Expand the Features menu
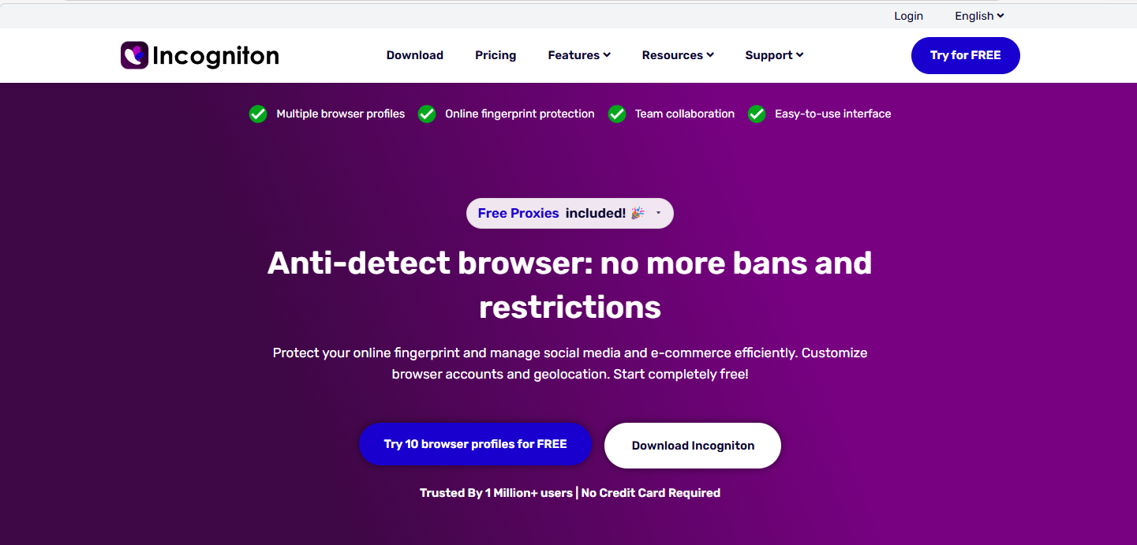Screen dimensions: 1137x545 point(579,55)
